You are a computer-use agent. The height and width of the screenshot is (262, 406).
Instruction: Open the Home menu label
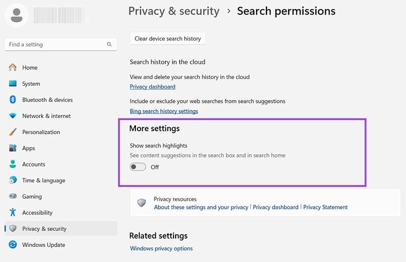click(x=30, y=67)
